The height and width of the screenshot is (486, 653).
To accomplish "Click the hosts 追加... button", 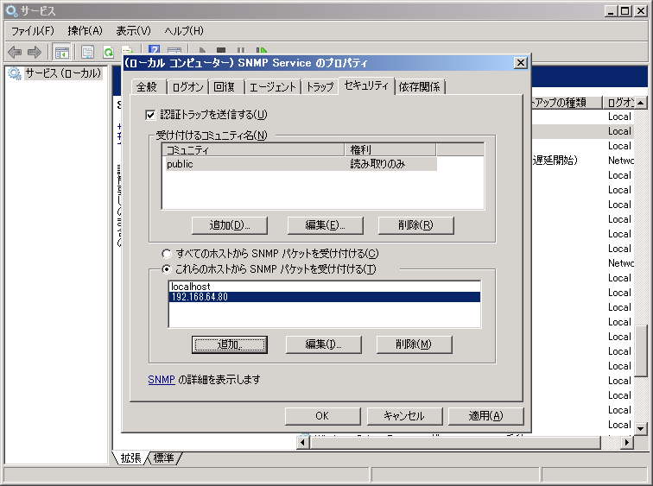I will [x=230, y=344].
